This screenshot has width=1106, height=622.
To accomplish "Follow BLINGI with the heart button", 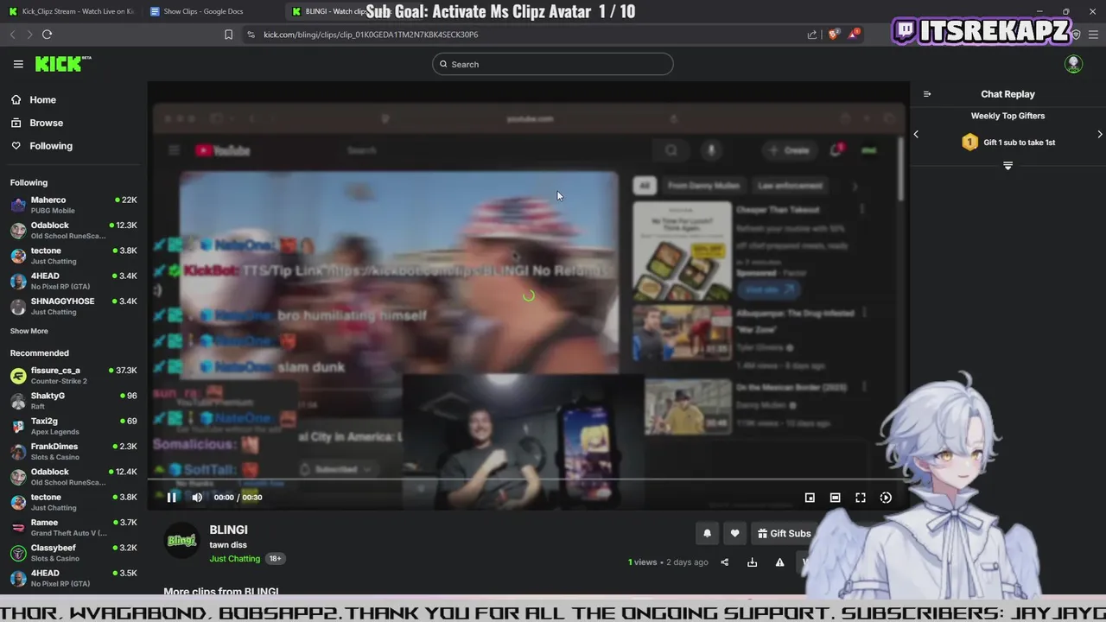I will click(734, 533).
